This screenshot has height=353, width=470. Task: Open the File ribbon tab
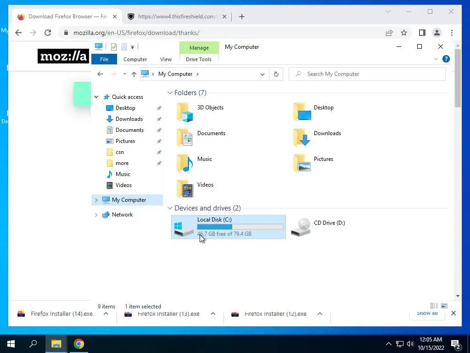(104, 59)
